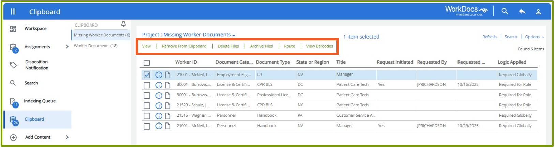Open the hamburger menu icon
Screen dimensions: 555x148
tap(13, 12)
